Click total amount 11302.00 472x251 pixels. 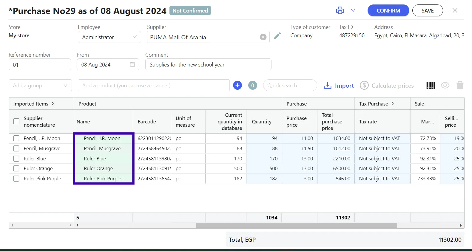click(450, 240)
